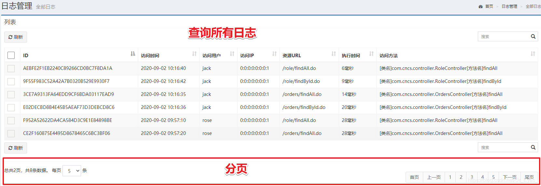Click the 访问时间 header label
541x186 pixels.
150,56
